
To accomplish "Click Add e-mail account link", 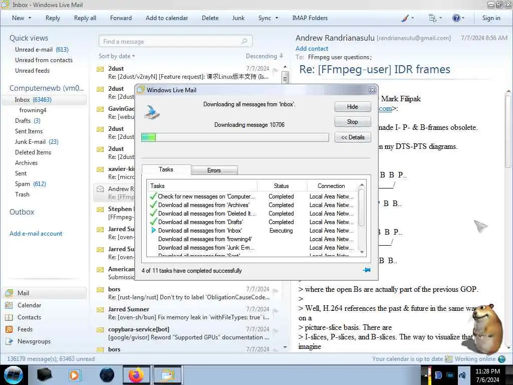I will 36,234.
